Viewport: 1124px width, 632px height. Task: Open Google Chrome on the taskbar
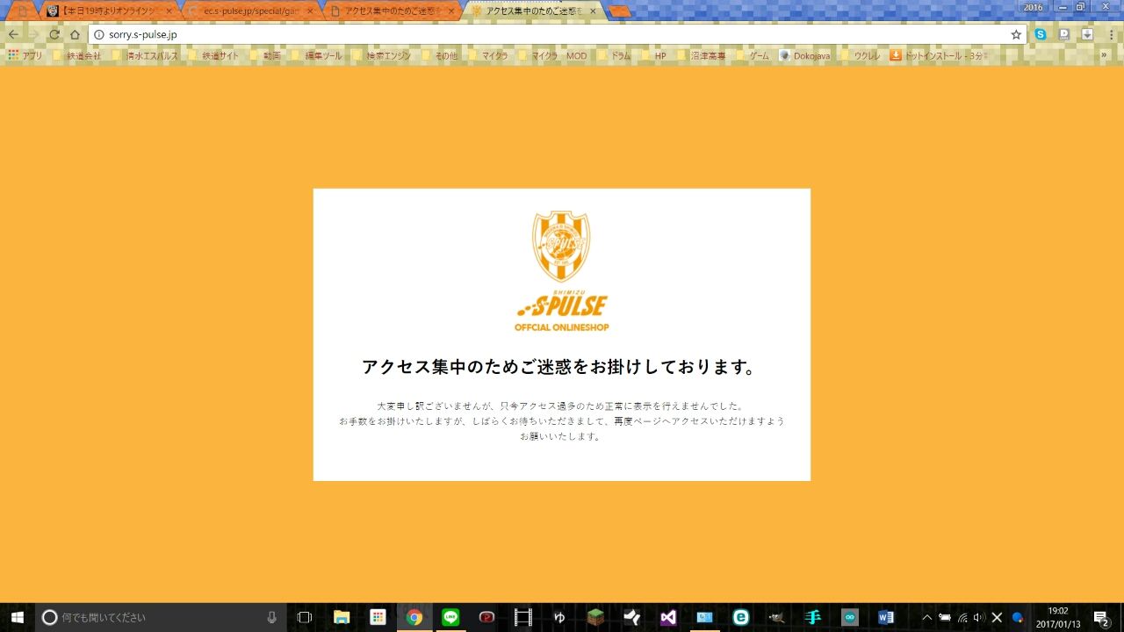click(414, 617)
